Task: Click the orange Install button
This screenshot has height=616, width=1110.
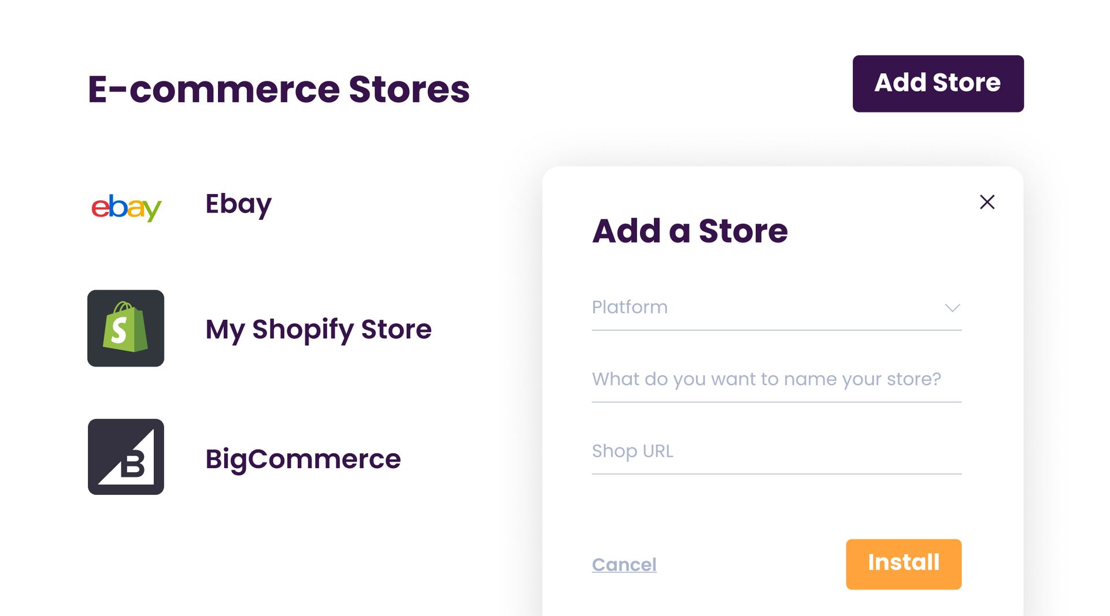Action: [x=903, y=563]
